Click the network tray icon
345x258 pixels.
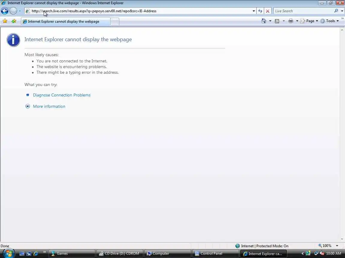[x=316, y=254]
